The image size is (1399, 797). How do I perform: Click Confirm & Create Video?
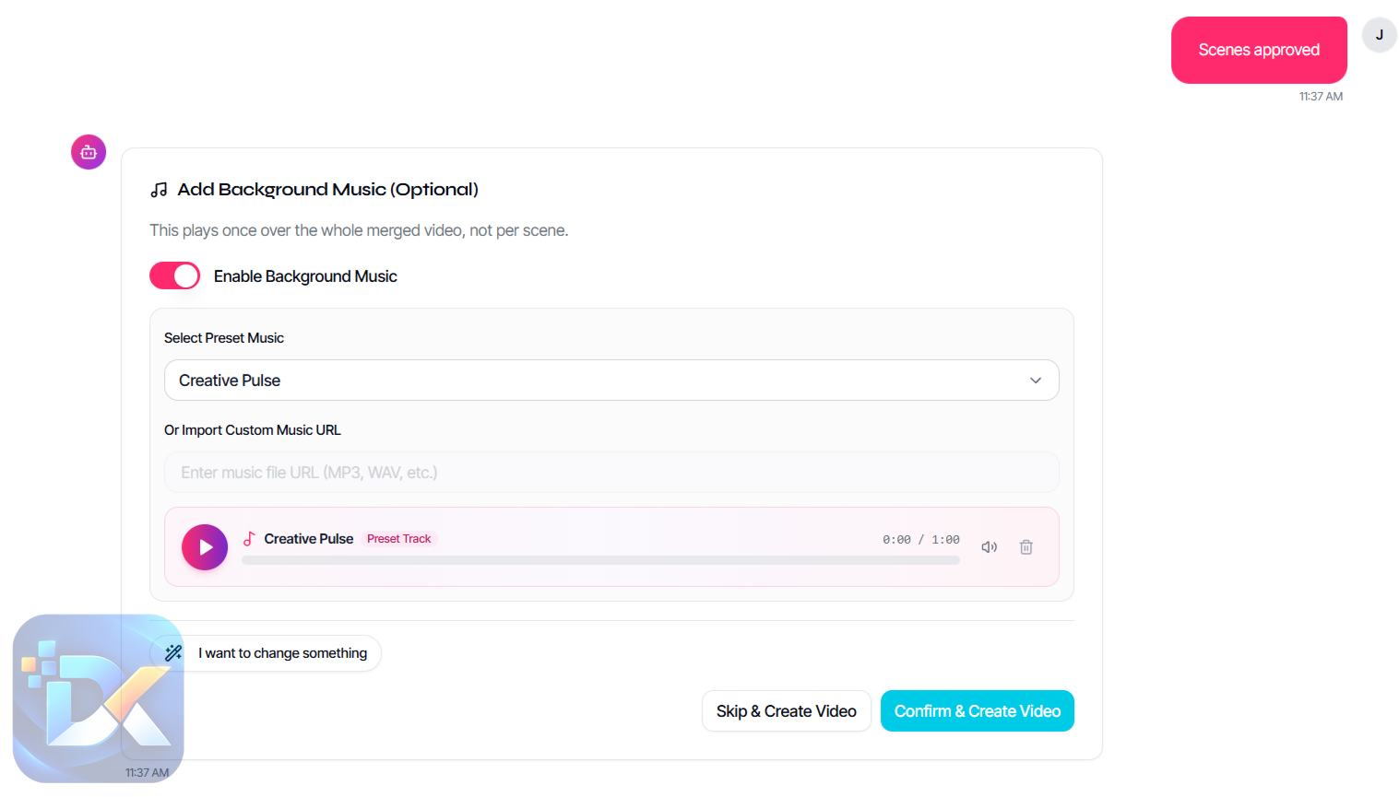click(x=978, y=711)
